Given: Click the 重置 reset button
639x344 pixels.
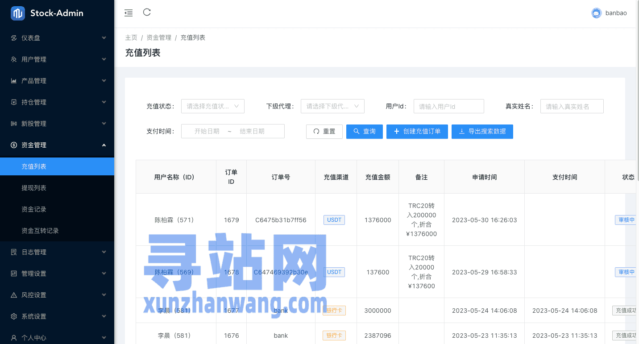Looking at the screenshot, I should coord(324,132).
